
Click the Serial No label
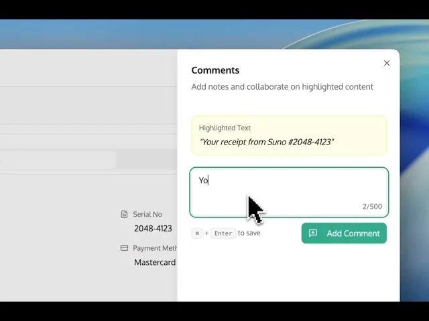click(147, 214)
